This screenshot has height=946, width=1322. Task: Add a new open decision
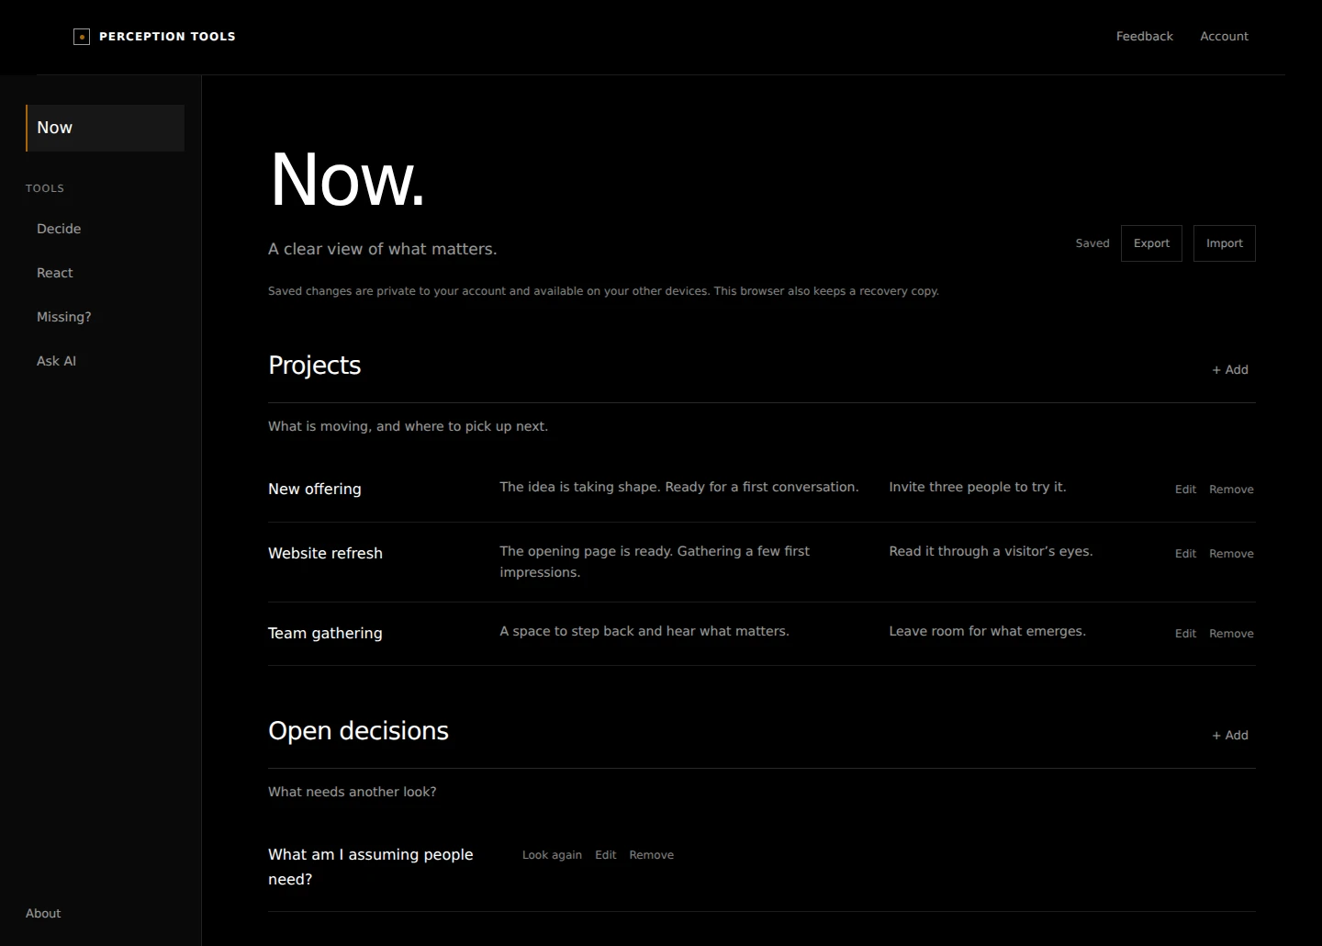coord(1230,736)
